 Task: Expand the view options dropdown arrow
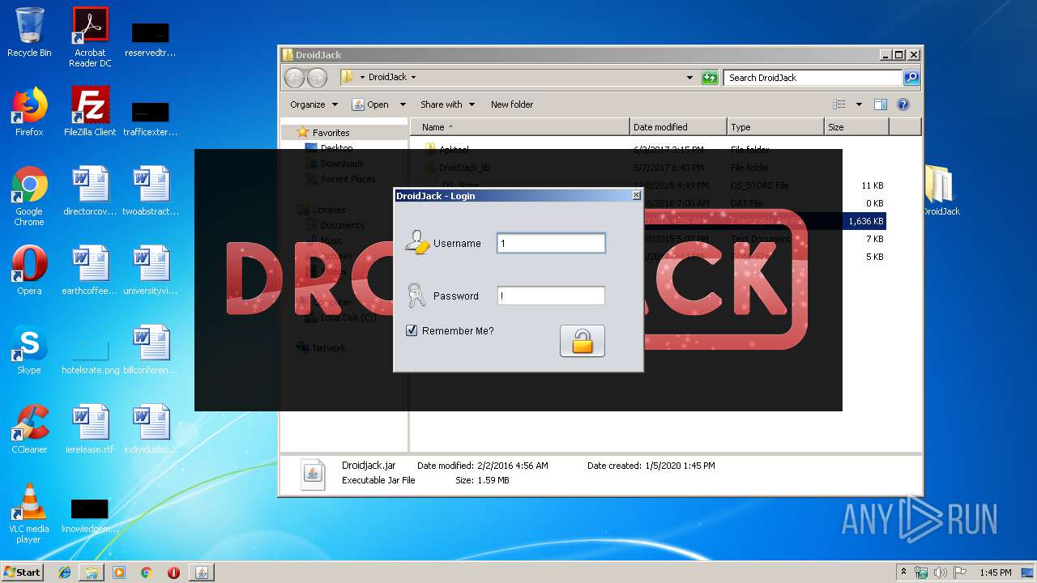point(859,104)
